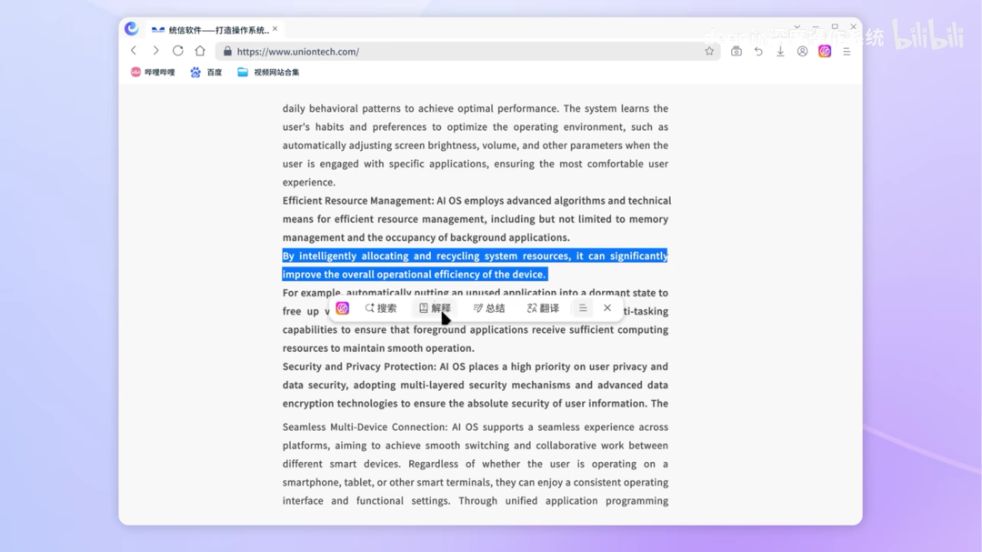The image size is (982, 552).
Task: Reload the current page
Action: (x=178, y=51)
